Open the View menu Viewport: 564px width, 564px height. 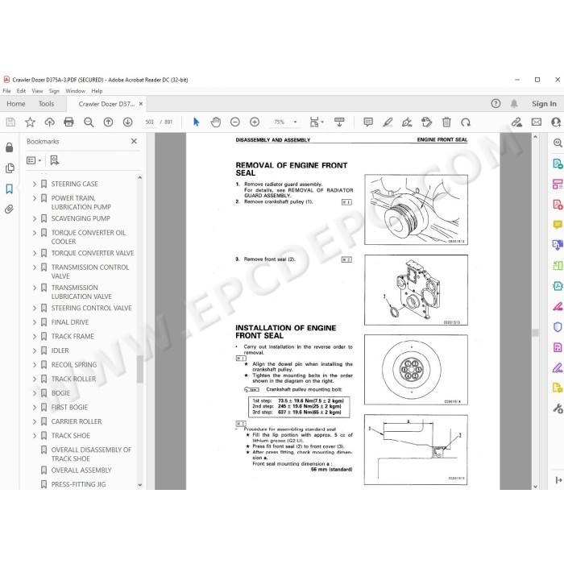pos(37,91)
